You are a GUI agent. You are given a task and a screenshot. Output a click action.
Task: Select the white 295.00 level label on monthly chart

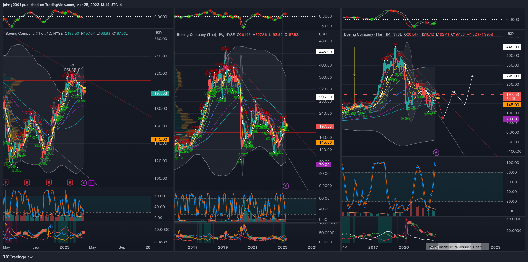tap(512, 76)
